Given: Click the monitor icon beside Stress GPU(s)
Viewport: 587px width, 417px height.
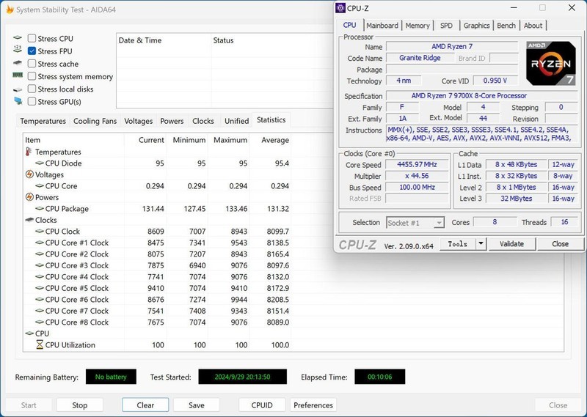Looking at the screenshot, I should click(x=18, y=101).
